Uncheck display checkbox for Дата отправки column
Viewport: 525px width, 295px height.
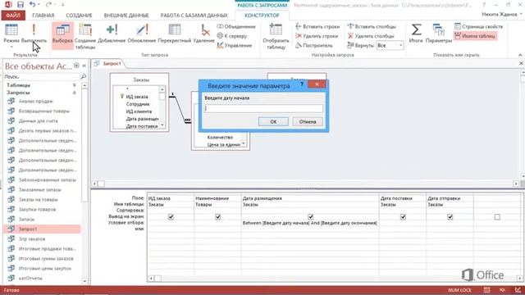(x=450, y=216)
